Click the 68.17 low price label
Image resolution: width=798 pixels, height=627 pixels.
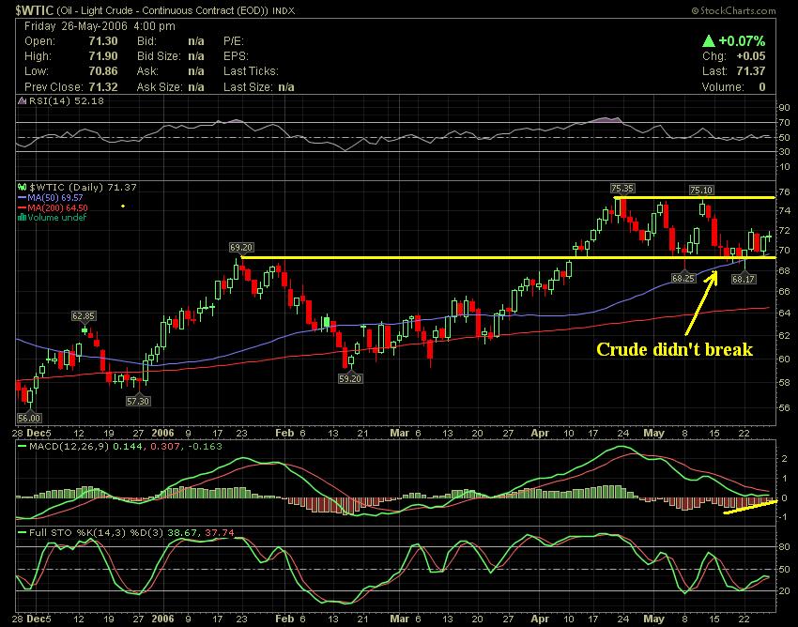pos(744,279)
